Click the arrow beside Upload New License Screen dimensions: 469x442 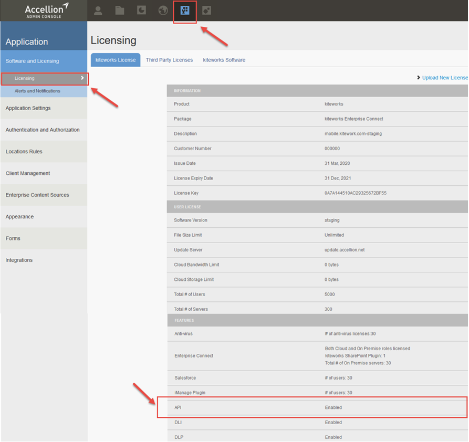click(x=419, y=78)
